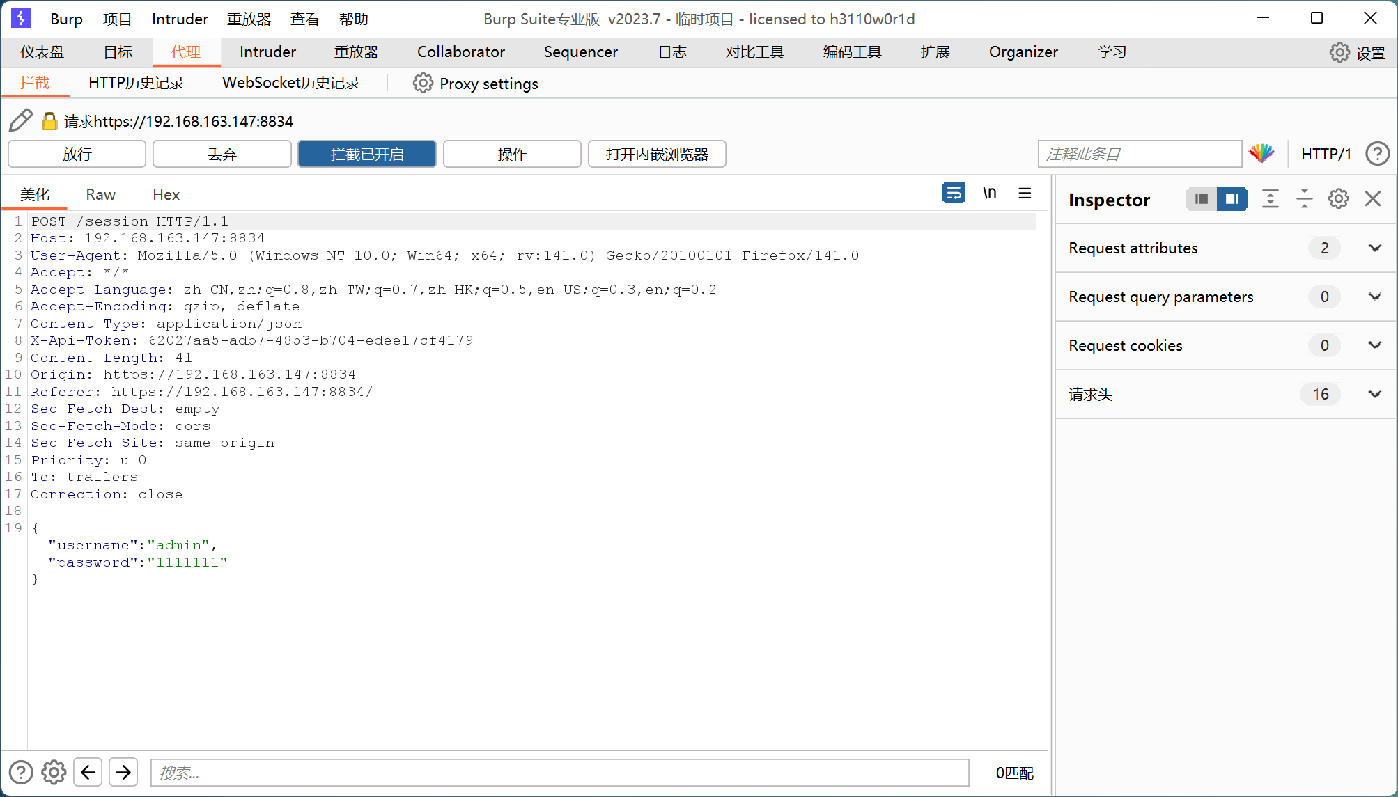Open the 帮助 help menu
The image size is (1398, 797).
[353, 19]
